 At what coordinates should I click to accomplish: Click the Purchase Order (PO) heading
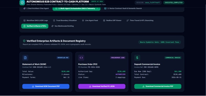(88, 64)
